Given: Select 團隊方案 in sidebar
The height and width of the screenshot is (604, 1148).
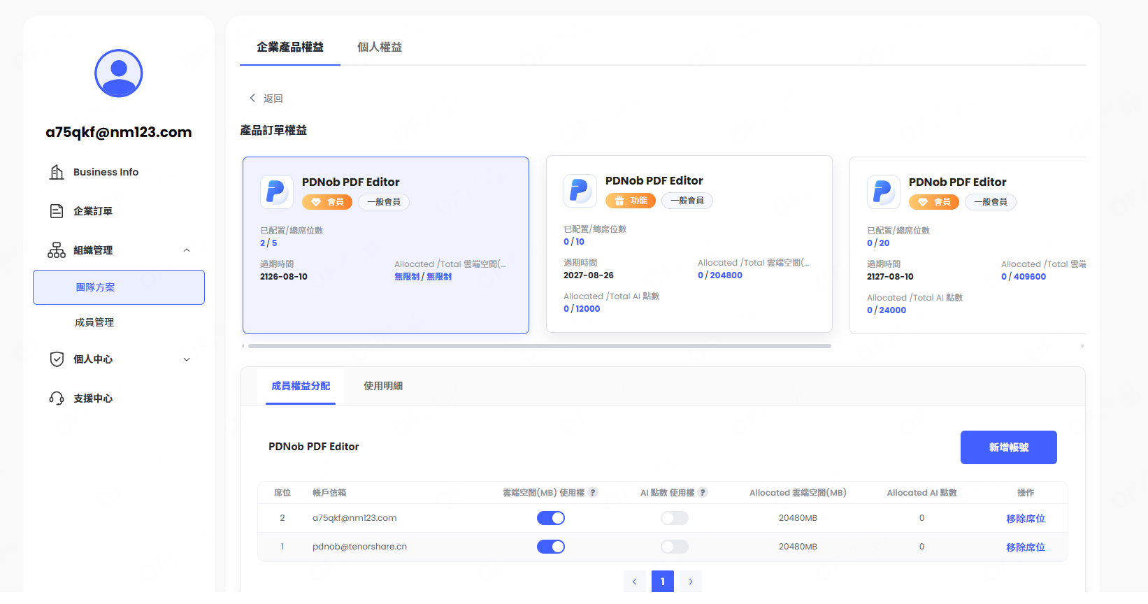Looking at the screenshot, I should 119,287.
